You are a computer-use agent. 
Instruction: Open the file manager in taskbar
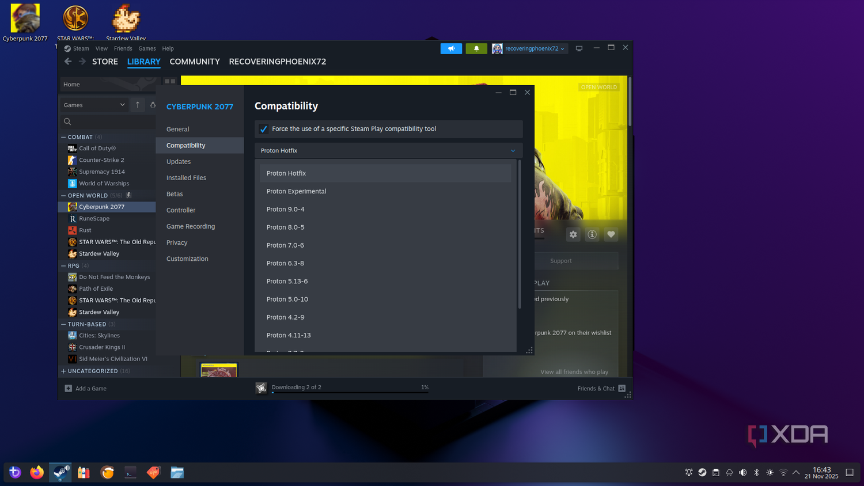177,473
